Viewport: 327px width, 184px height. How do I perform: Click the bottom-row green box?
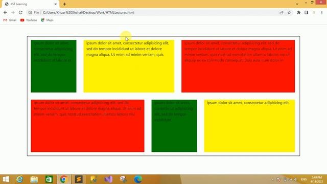[174, 126]
